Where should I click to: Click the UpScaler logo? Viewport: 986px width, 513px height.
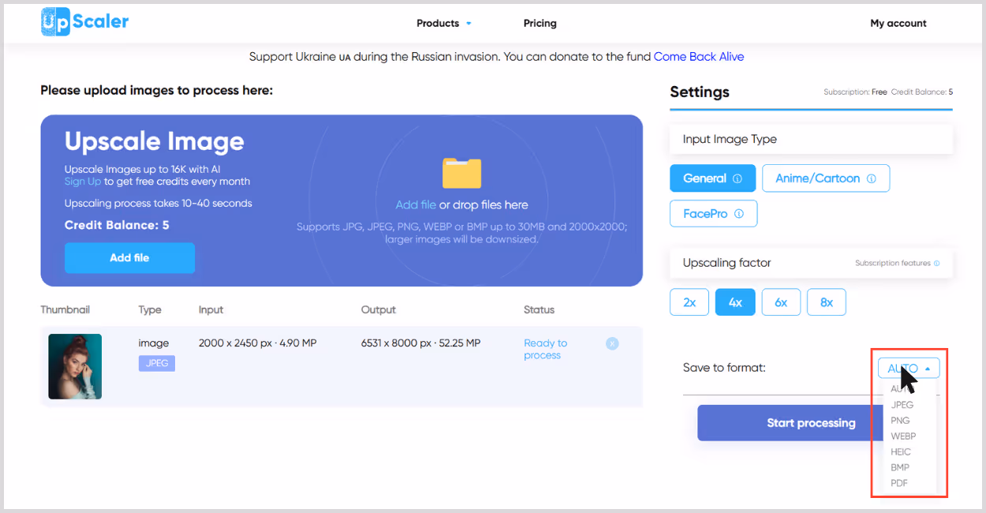(x=85, y=22)
